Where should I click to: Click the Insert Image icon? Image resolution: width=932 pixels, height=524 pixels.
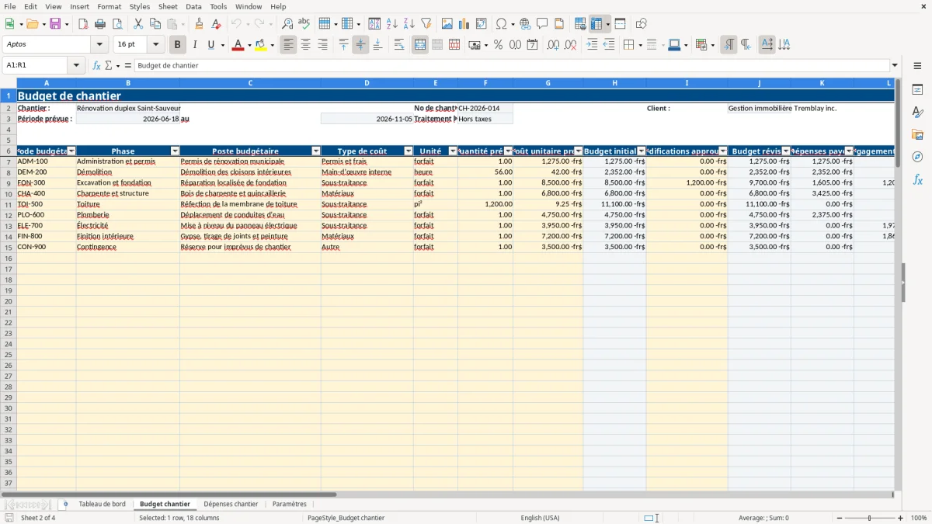click(x=447, y=24)
